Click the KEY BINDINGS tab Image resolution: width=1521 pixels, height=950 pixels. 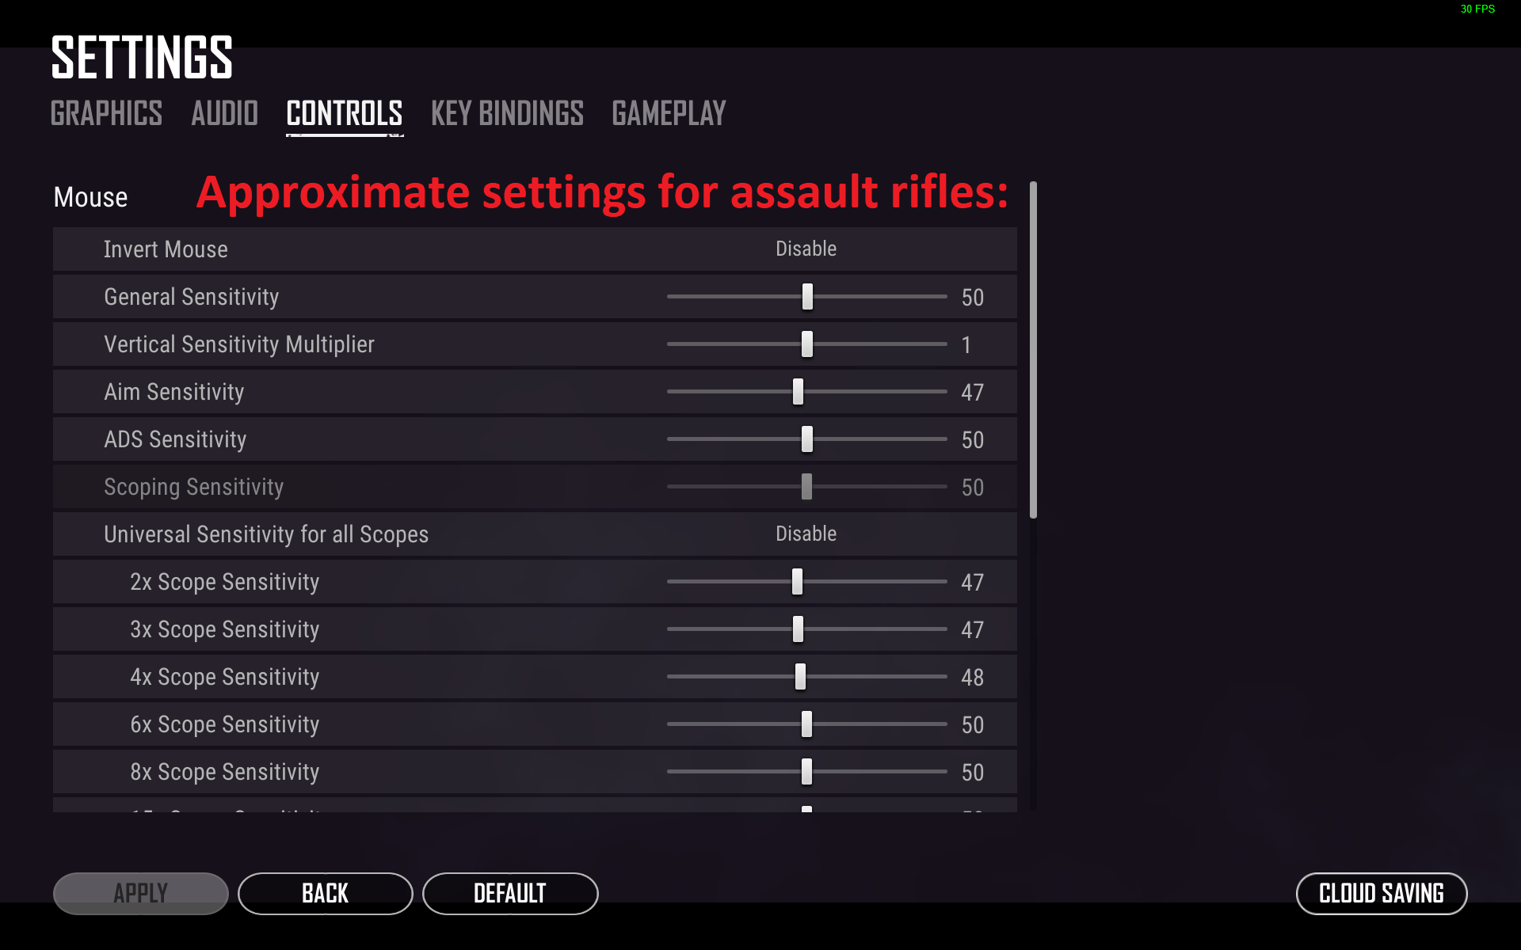click(x=507, y=112)
